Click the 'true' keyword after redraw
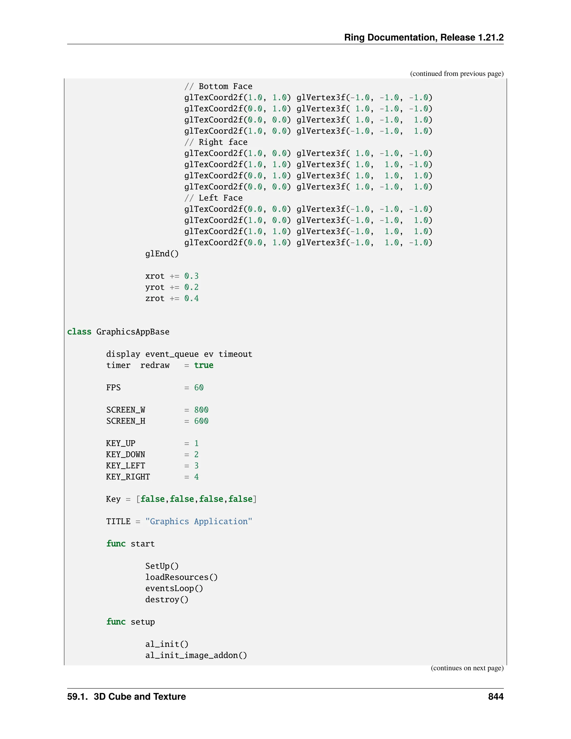The image size is (571, 739). (x=203, y=365)
